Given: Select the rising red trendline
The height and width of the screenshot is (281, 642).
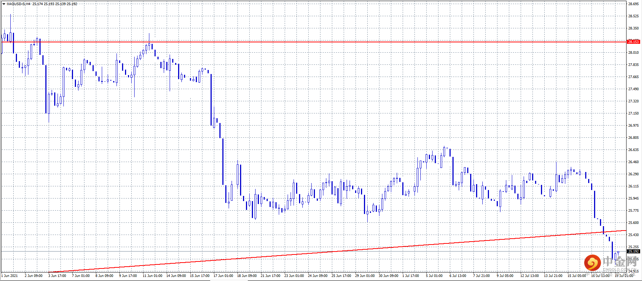Looking at the screenshot, I should (x=337, y=251).
